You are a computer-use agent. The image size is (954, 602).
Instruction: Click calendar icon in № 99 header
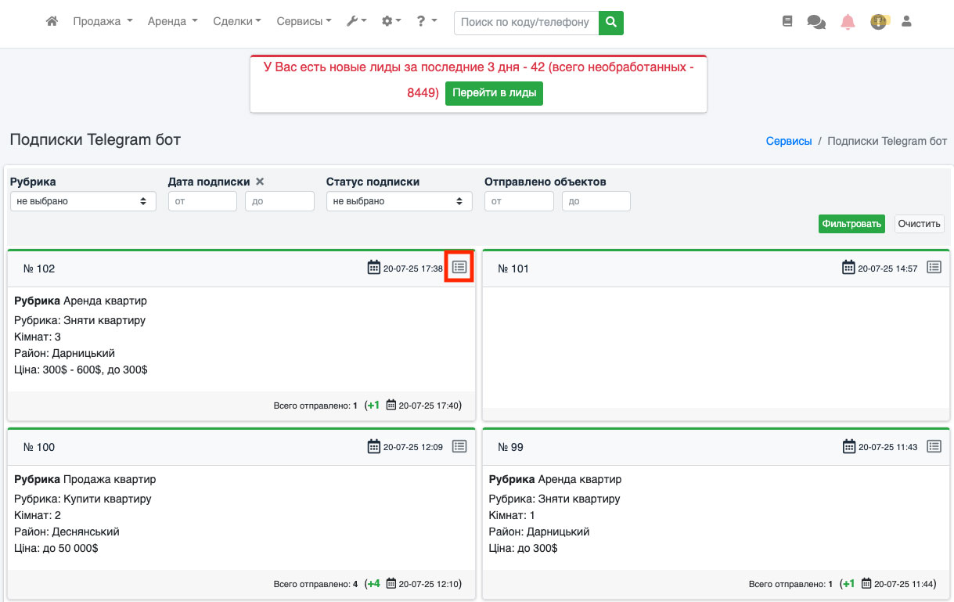pyautogui.click(x=848, y=446)
